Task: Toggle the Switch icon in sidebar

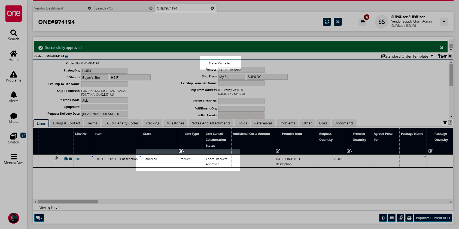Action: point(14,138)
